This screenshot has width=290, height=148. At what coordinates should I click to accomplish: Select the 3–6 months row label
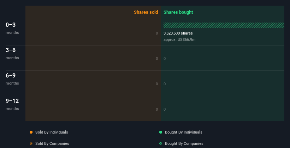pyautogui.click(x=12, y=54)
